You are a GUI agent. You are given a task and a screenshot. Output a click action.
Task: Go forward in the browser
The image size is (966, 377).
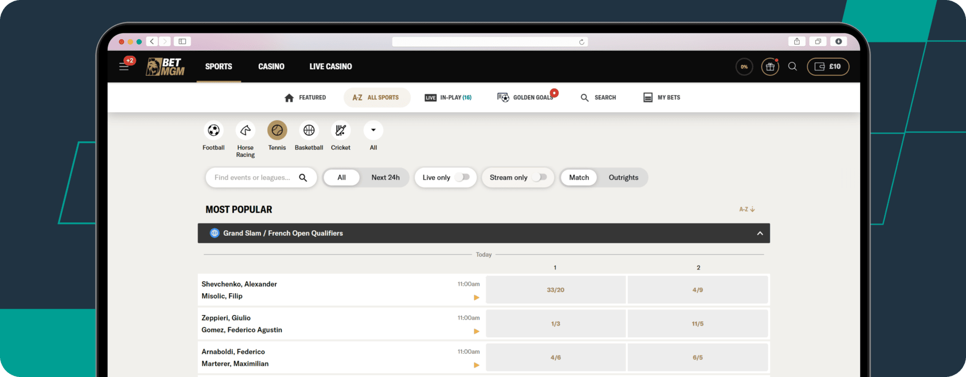165,41
